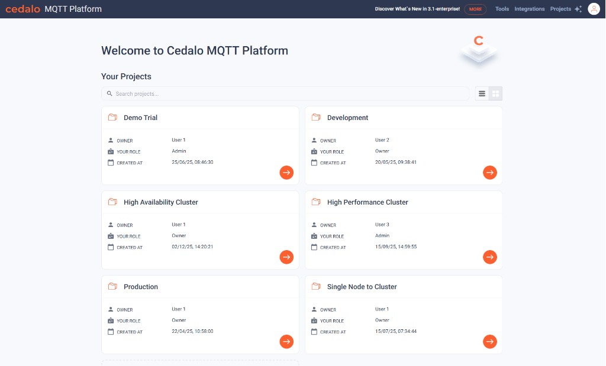The height and width of the screenshot is (366, 606).
Task: Open the Integrations menu
Action: coord(530,9)
